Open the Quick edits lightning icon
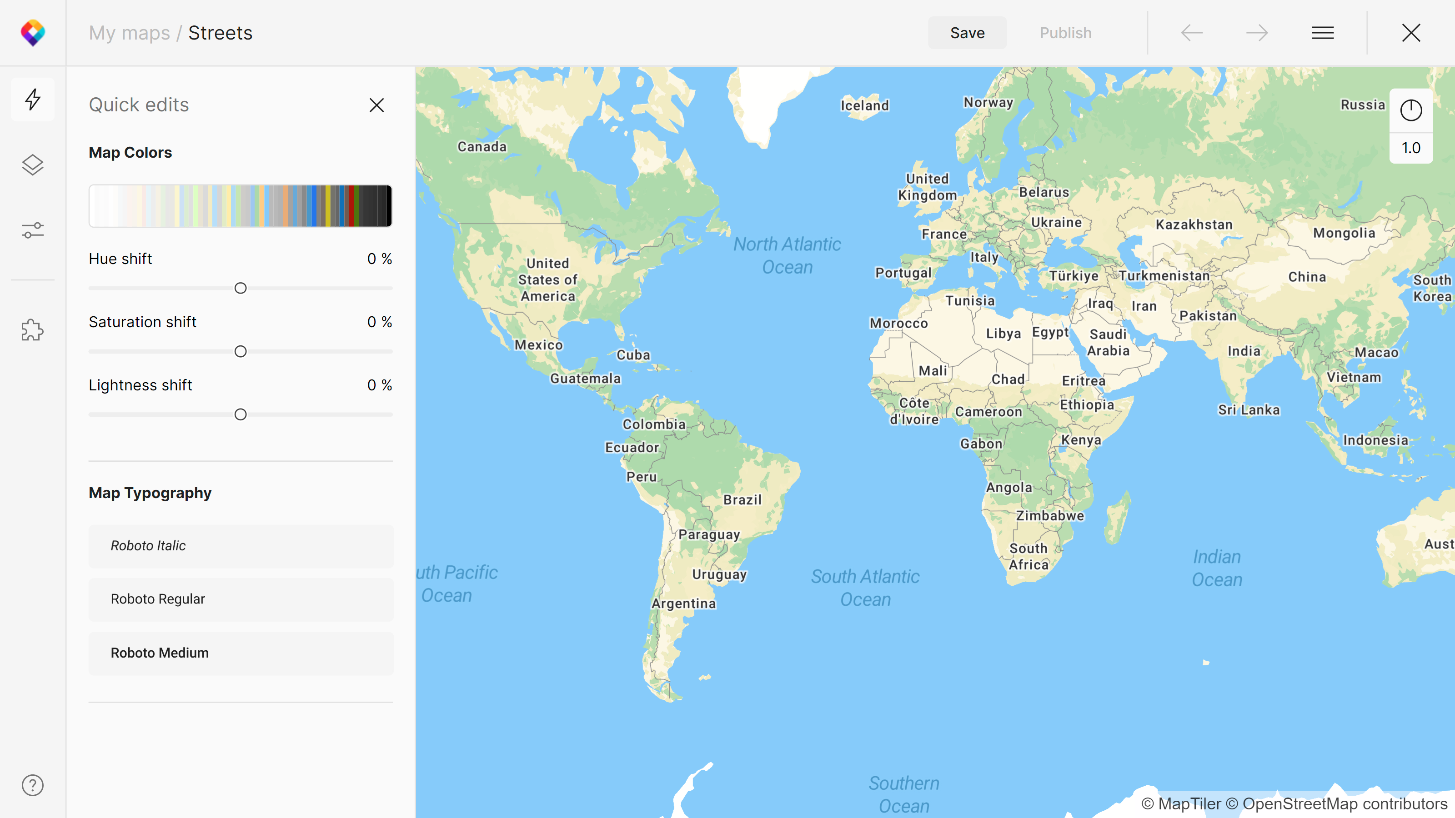The image size is (1455, 818). (33, 100)
